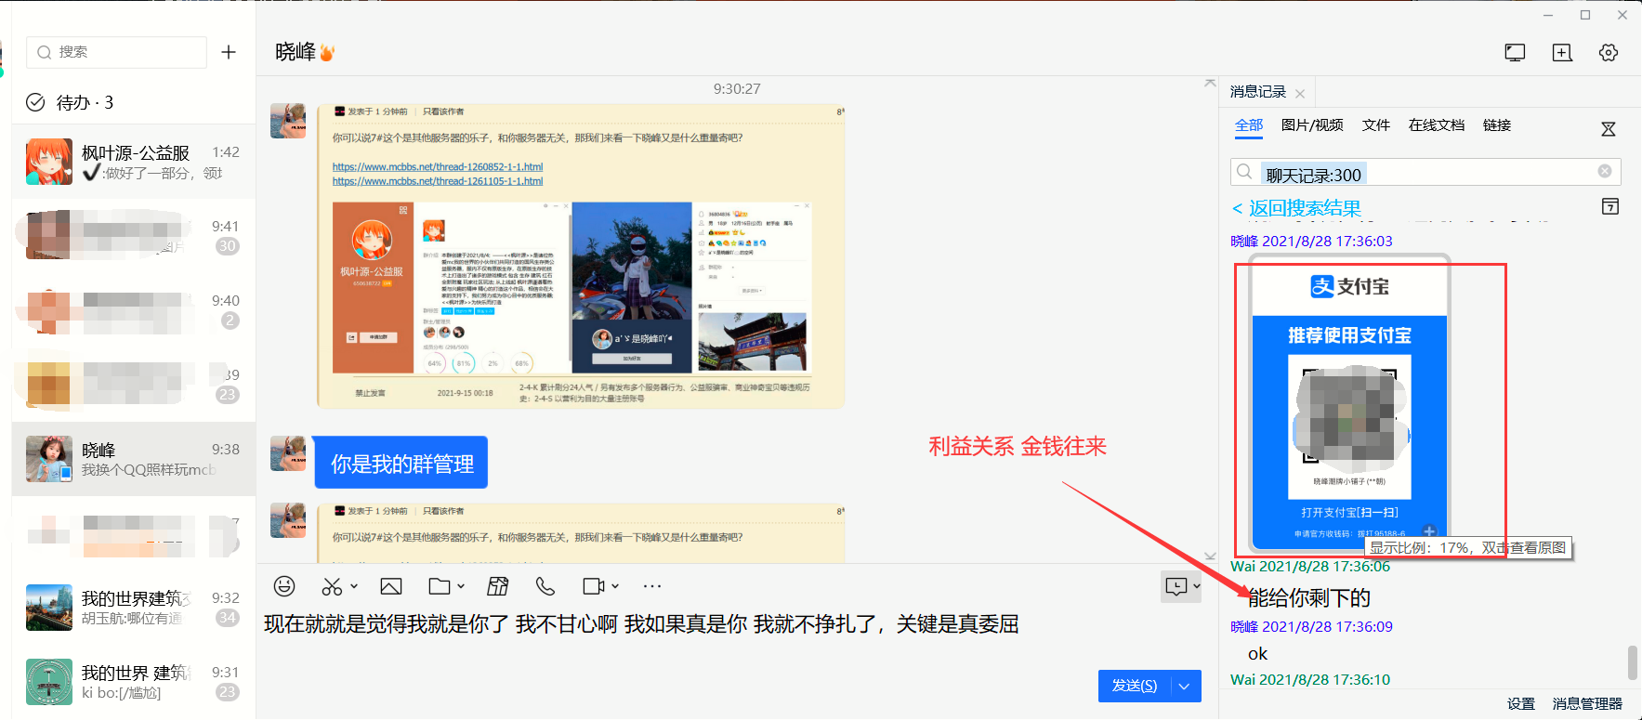Open the calendar date picker icon

[1610, 206]
